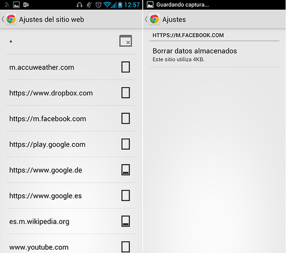Tap the Chrome icon beside Ajustes del sitio web
The width and height of the screenshot is (286, 253).
[x=11, y=19]
